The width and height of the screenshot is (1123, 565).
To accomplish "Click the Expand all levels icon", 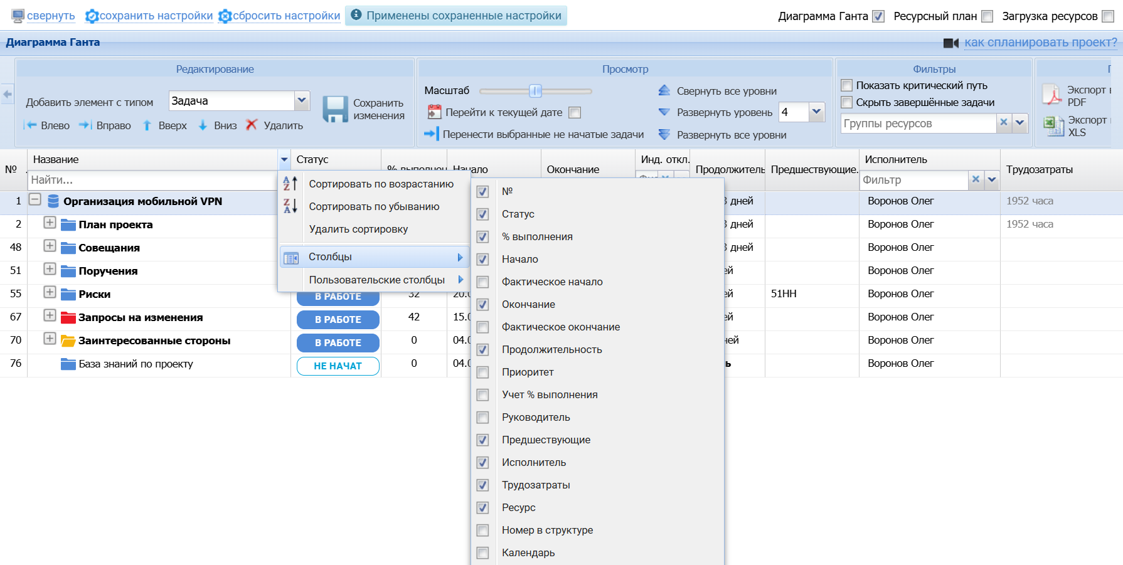I will [664, 134].
